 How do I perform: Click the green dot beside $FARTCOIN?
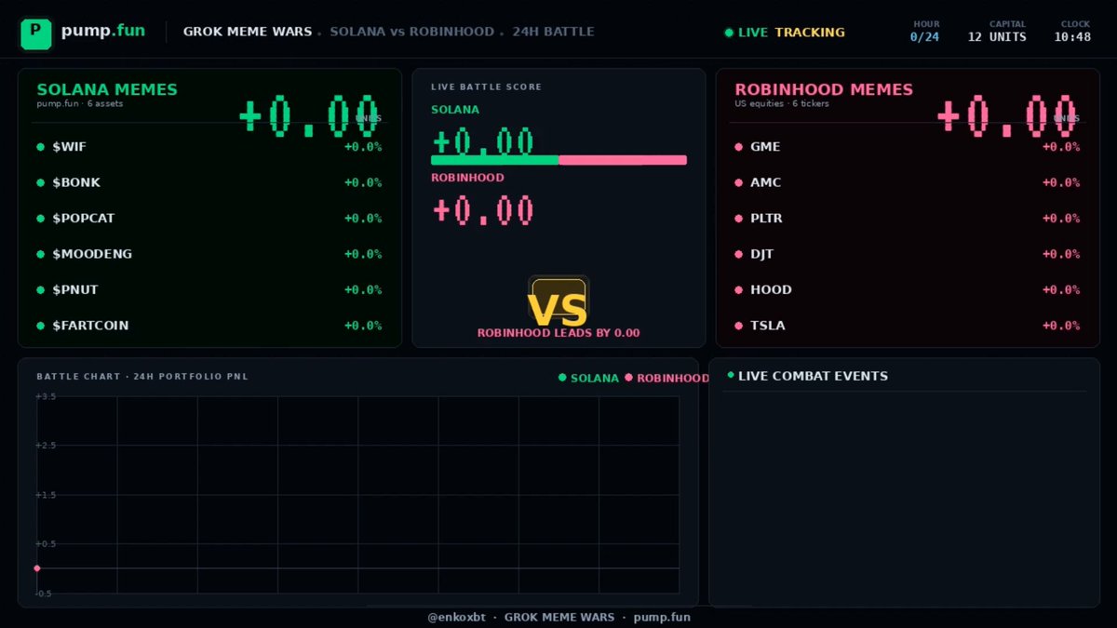pos(40,326)
